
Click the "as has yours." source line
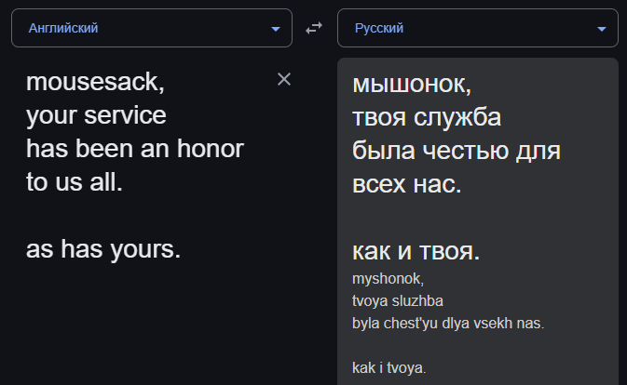tap(102, 249)
